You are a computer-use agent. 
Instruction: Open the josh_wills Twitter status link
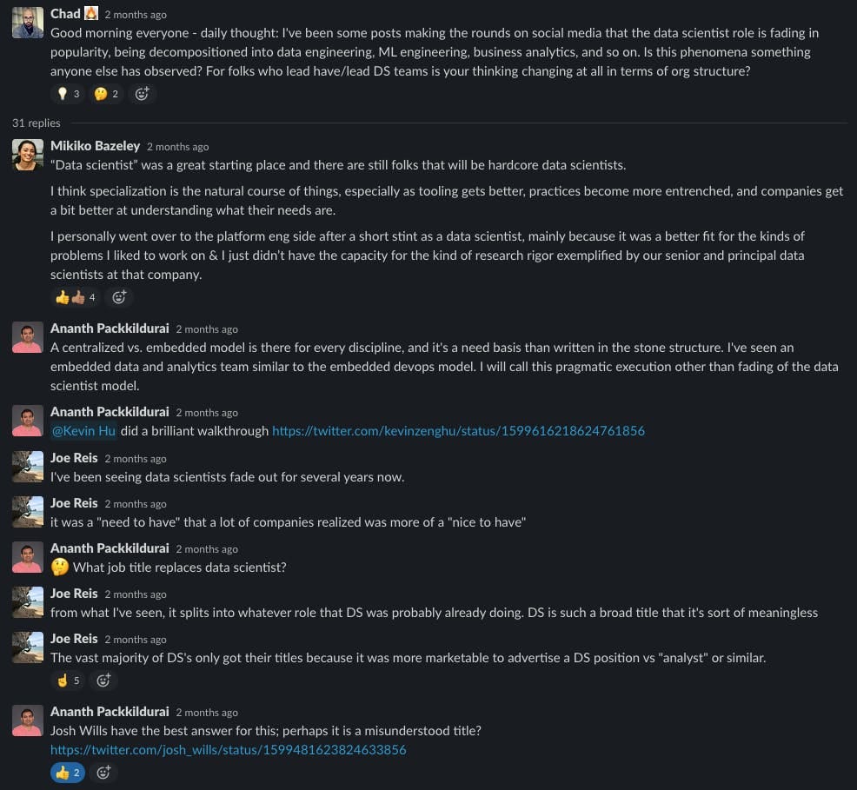click(x=228, y=749)
